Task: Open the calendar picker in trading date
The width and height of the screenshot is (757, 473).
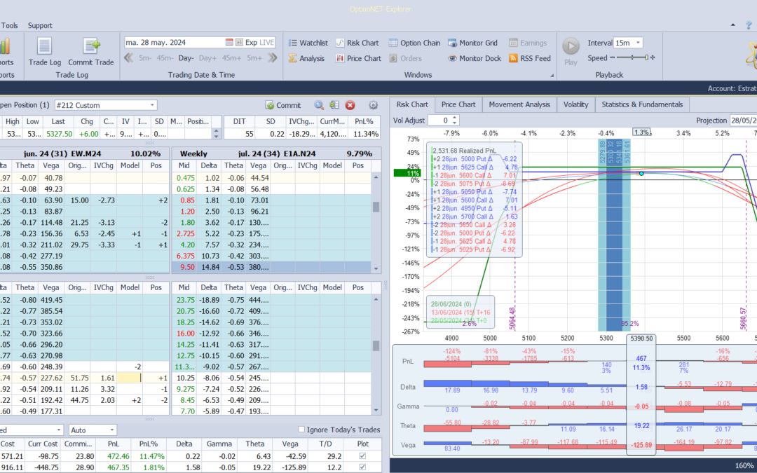Action: pos(229,43)
